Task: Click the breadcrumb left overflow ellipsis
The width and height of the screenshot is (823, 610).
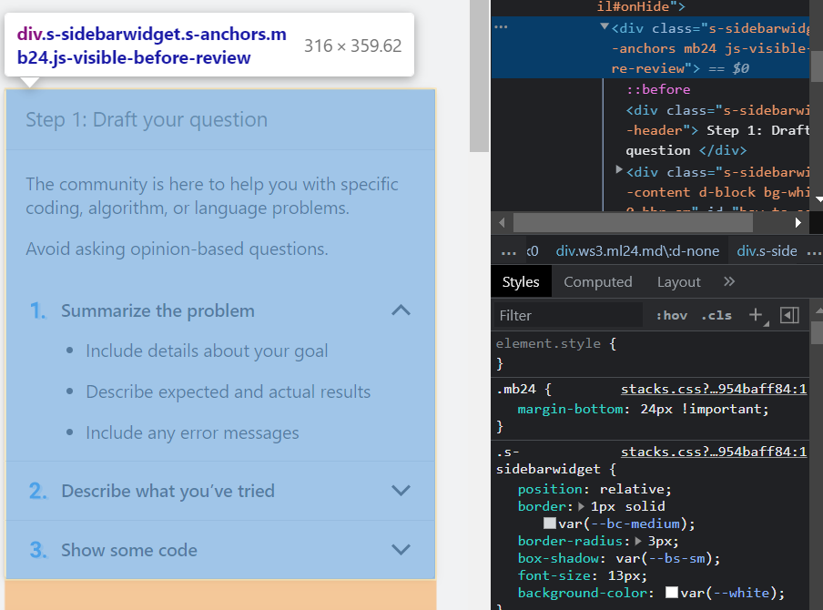Action: coord(509,252)
